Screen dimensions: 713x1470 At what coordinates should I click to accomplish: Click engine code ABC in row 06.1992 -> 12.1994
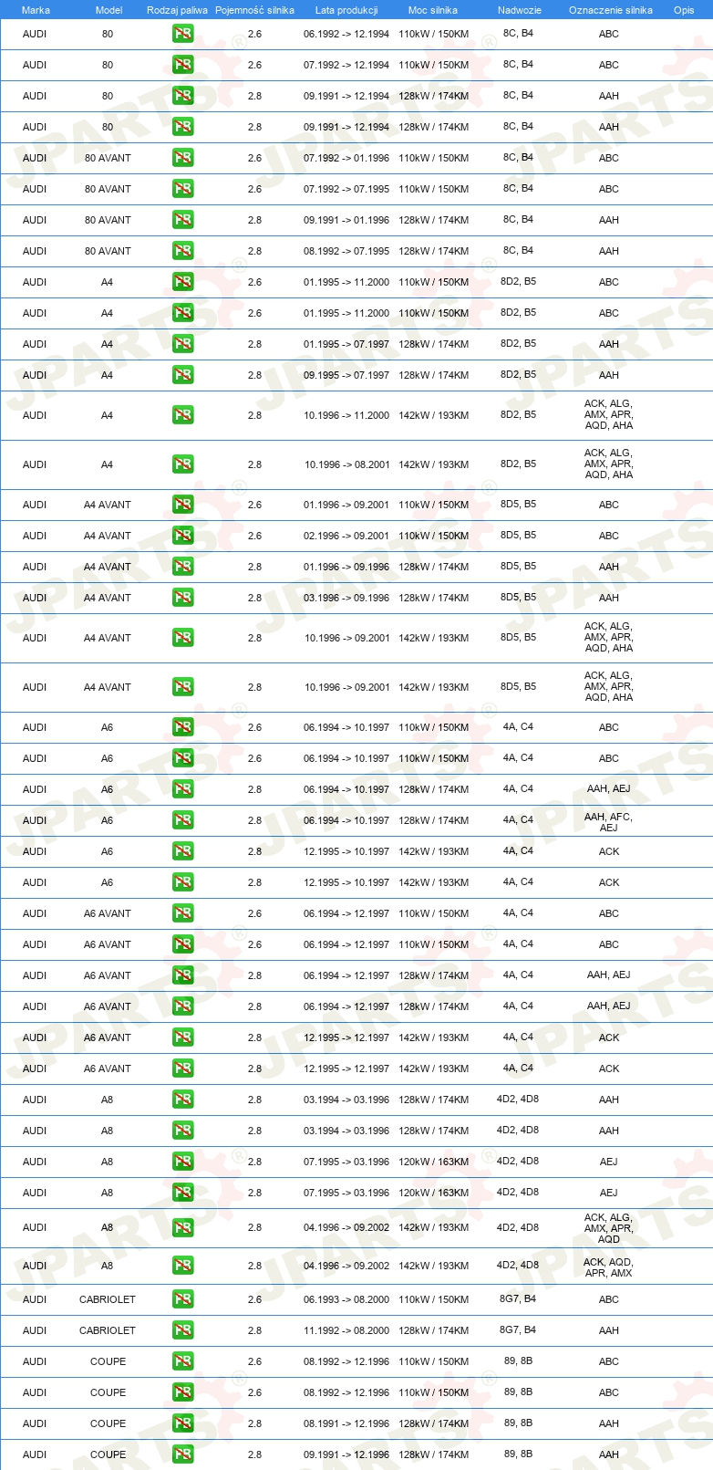click(609, 34)
